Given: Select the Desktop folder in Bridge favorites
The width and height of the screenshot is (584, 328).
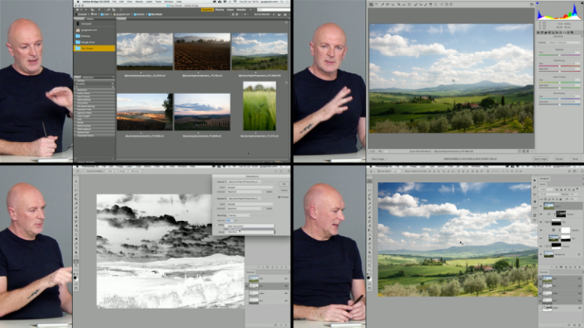Looking at the screenshot, I should [84, 36].
